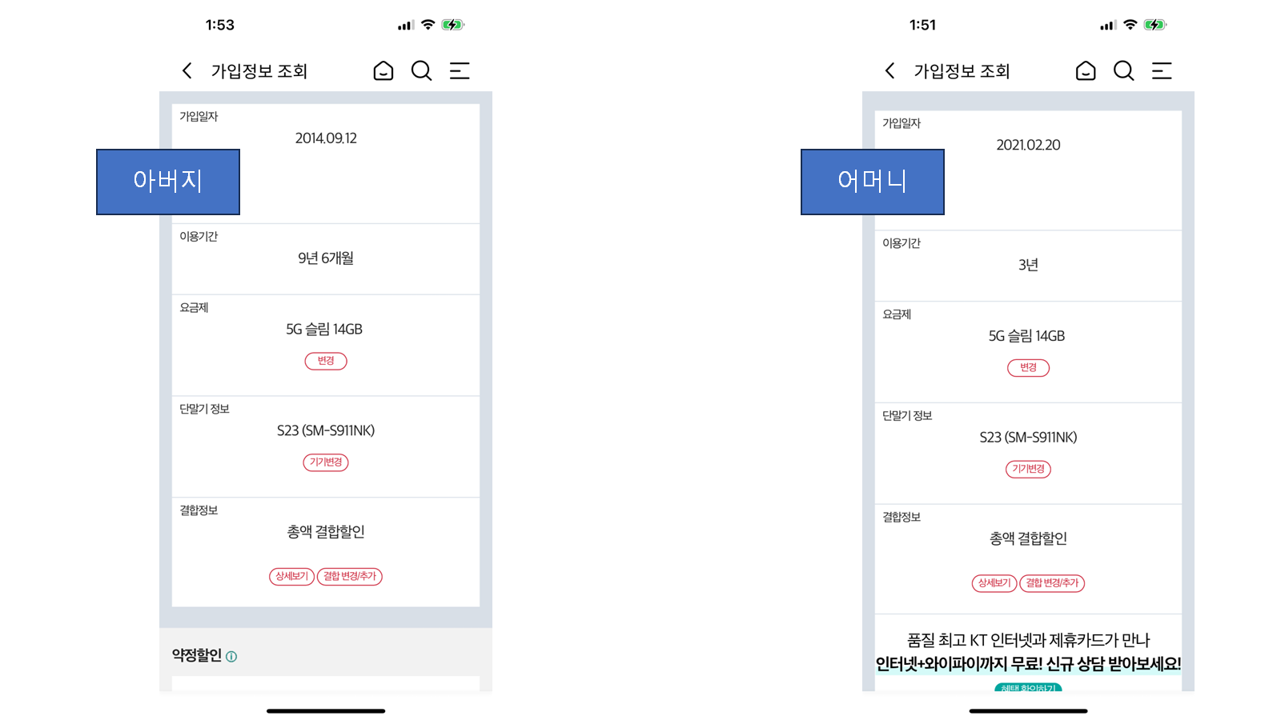Tap 상세보기 under 결합정보 on the left phone
The height and width of the screenshot is (720, 1281).
291,576
